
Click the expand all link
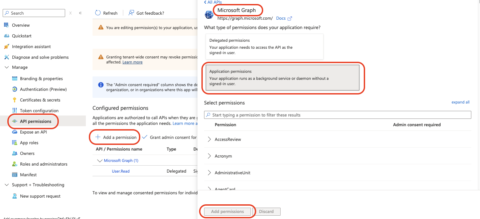tap(460, 102)
